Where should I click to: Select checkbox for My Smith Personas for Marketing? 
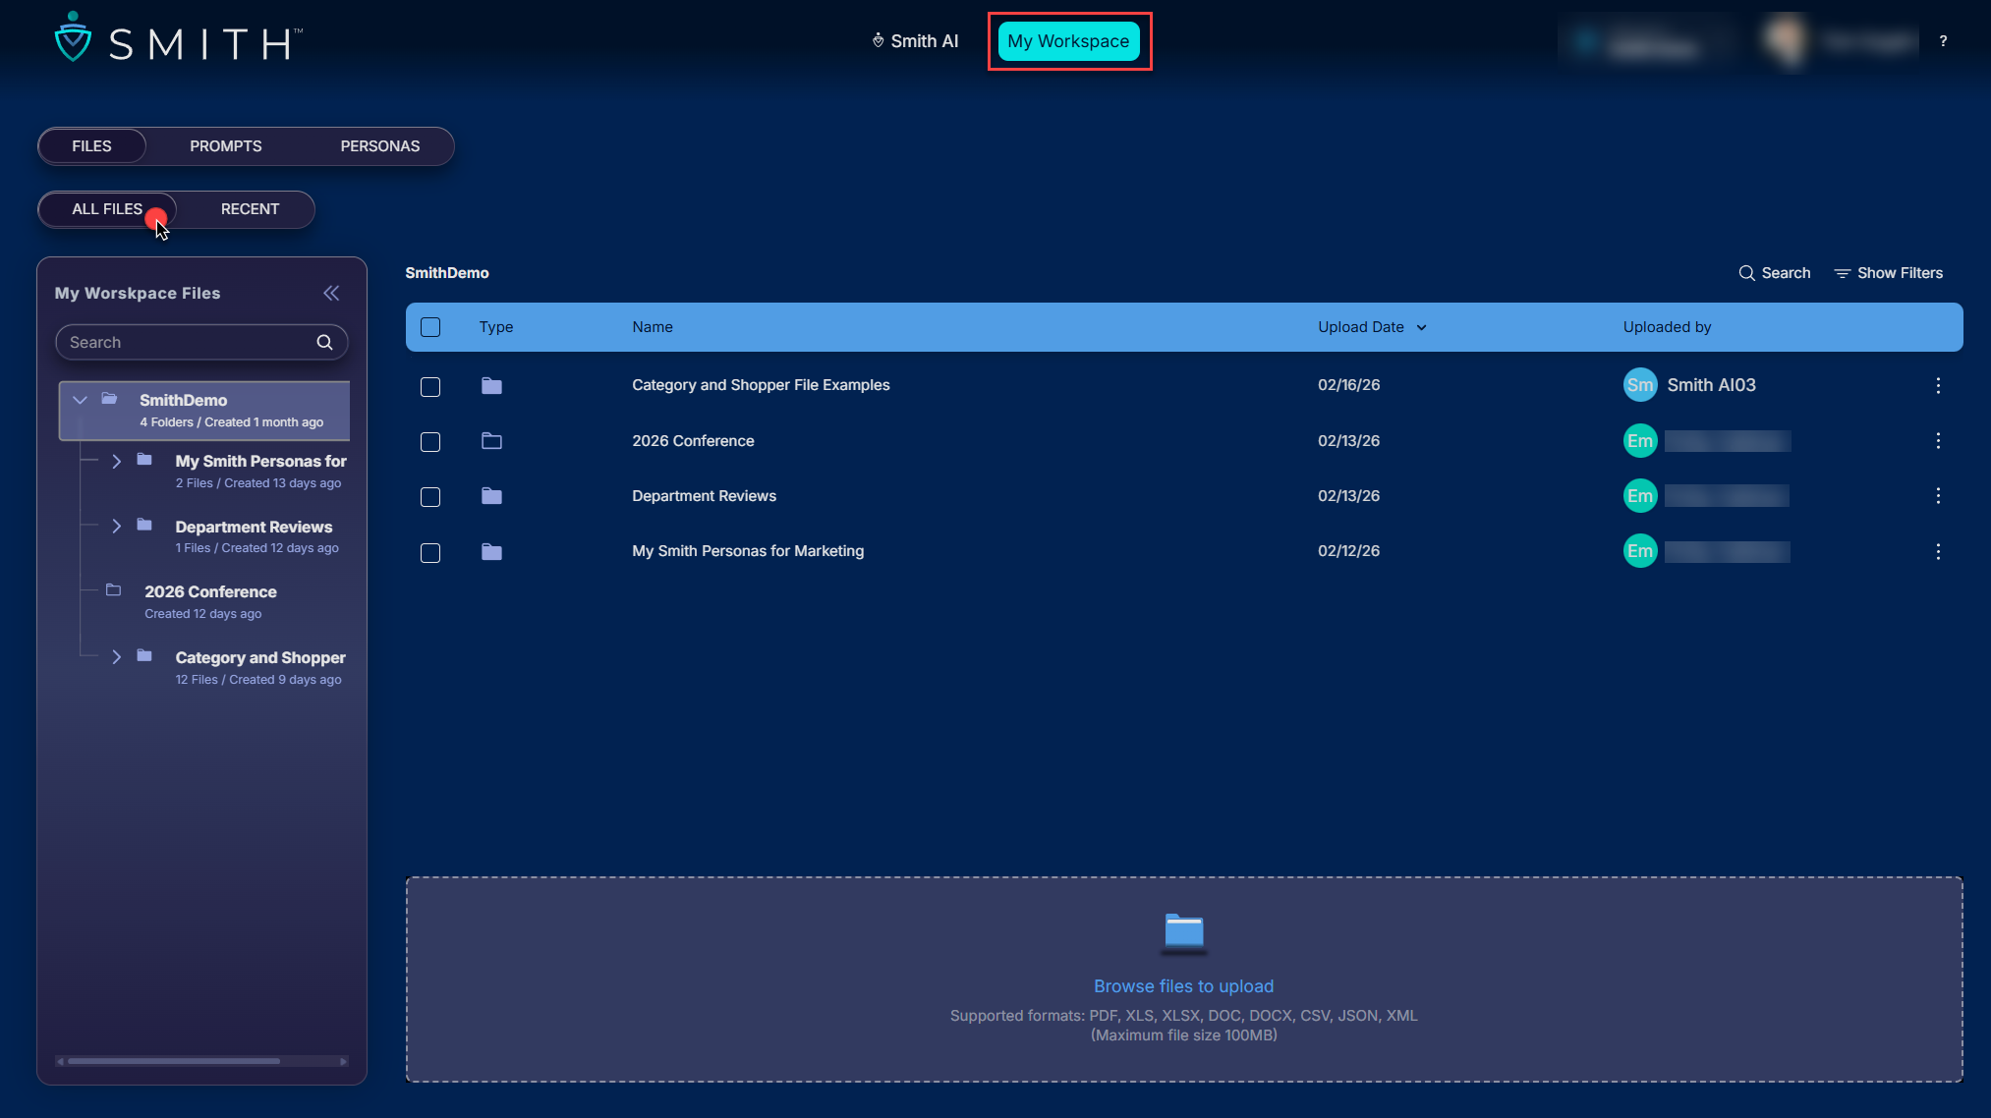click(430, 552)
